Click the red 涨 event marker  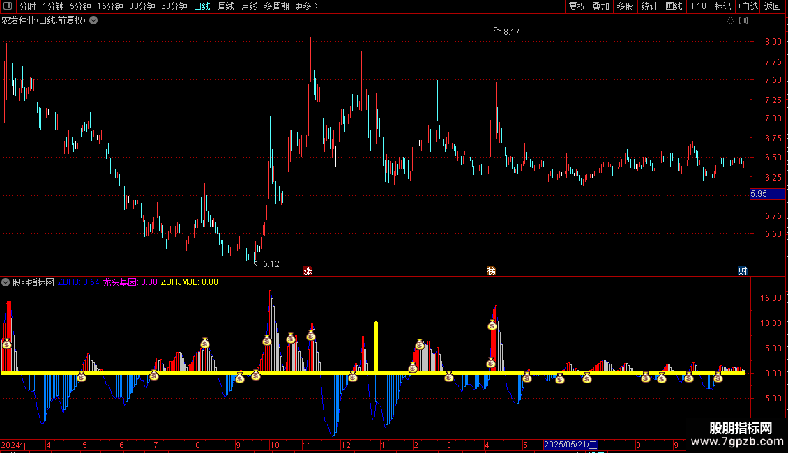[308, 270]
